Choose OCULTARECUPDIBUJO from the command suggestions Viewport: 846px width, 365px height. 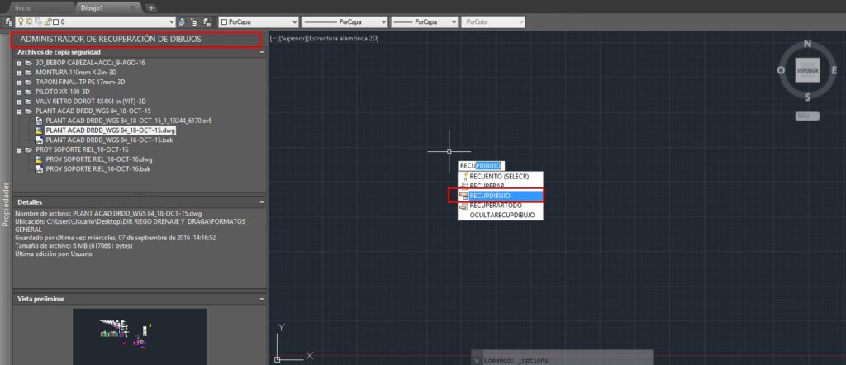[x=501, y=216]
